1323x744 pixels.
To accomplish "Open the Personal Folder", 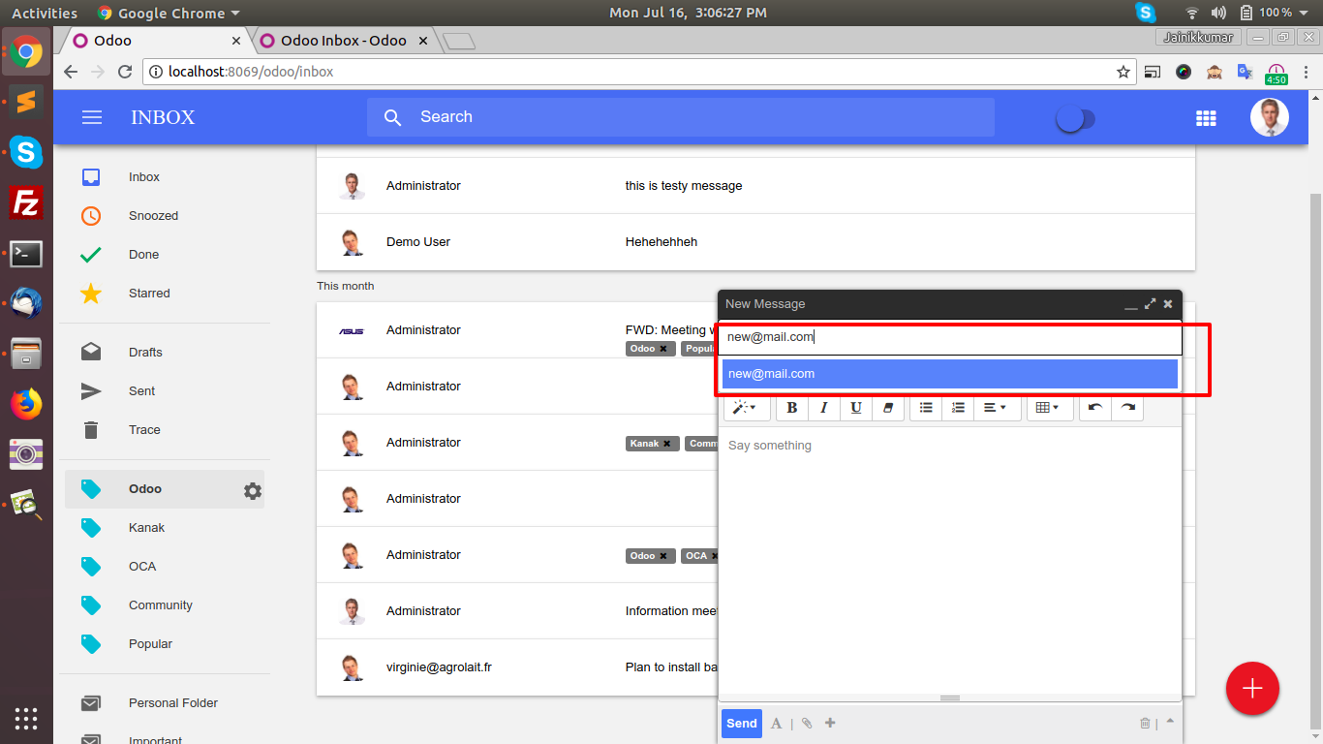I will coord(173,703).
